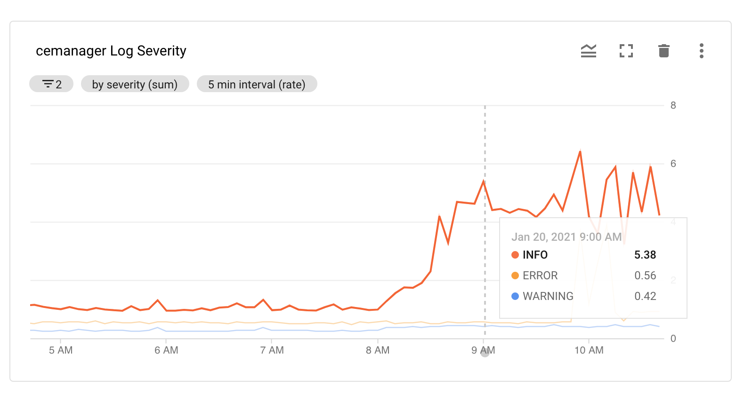744x394 pixels.
Task: Open the '5 min interval (rate)' dropdown
Action: (x=257, y=84)
